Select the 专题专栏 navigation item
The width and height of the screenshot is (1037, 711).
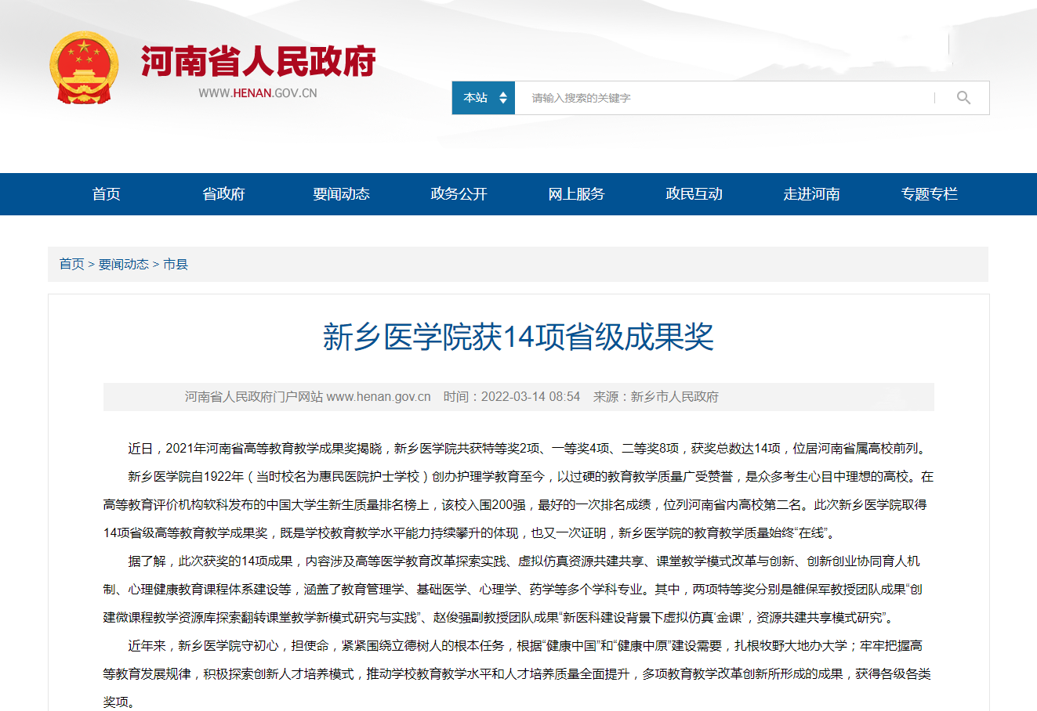930,194
